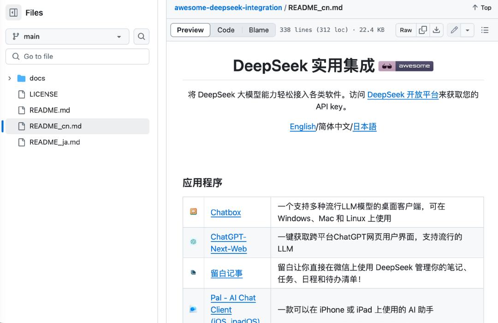Open the outline list icon

[x=485, y=30]
